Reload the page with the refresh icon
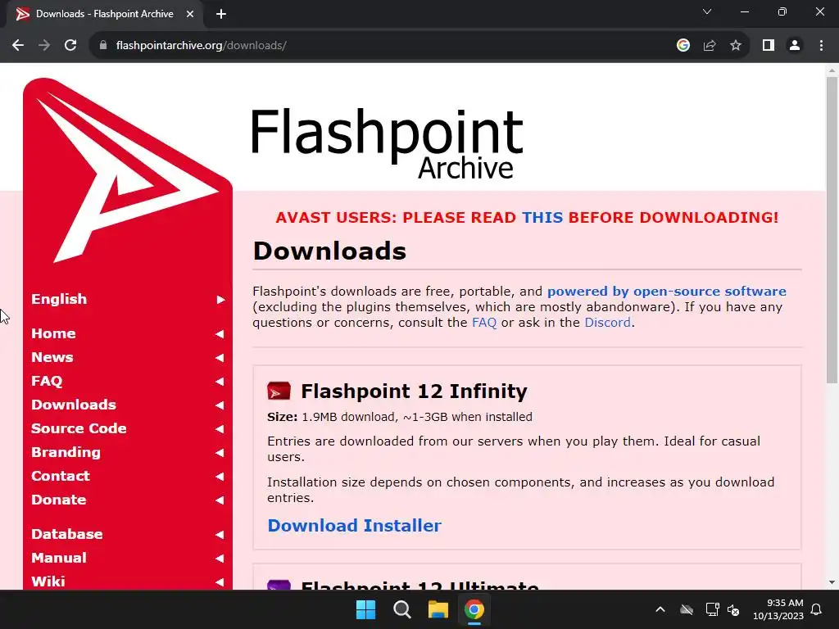Viewport: 839px width, 629px height. (x=70, y=46)
